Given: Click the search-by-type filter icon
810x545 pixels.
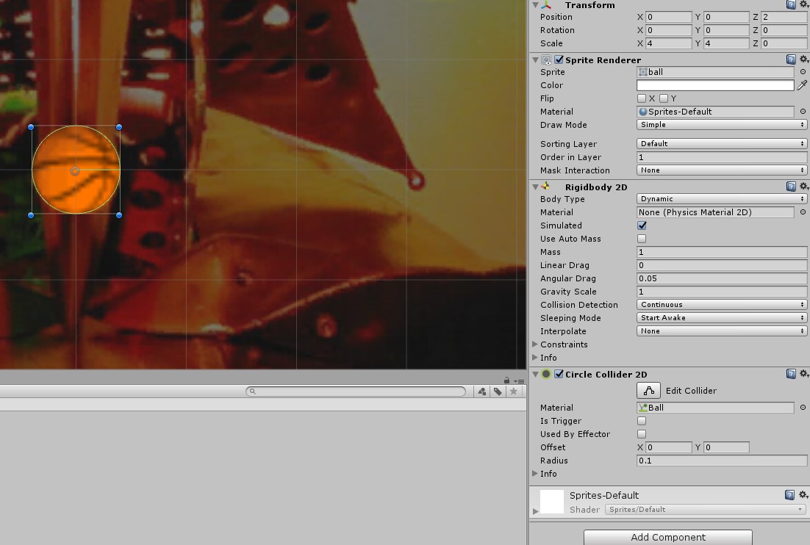Looking at the screenshot, I should pos(481,391).
